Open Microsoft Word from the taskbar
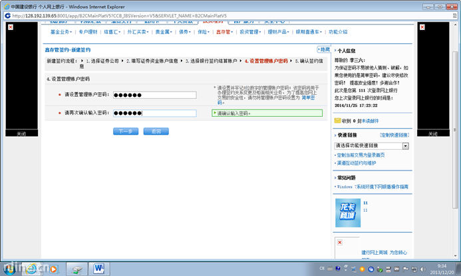 (x=99, y=269)
